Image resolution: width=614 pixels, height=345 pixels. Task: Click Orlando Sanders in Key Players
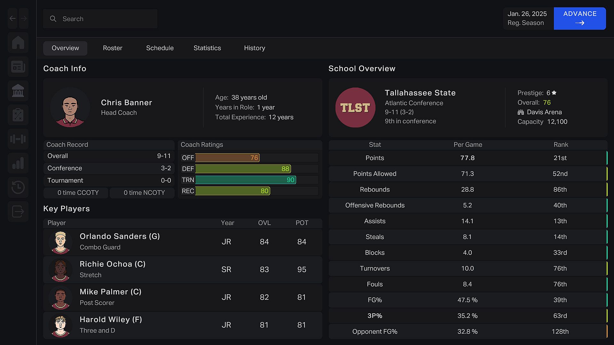tap(120, 236)
